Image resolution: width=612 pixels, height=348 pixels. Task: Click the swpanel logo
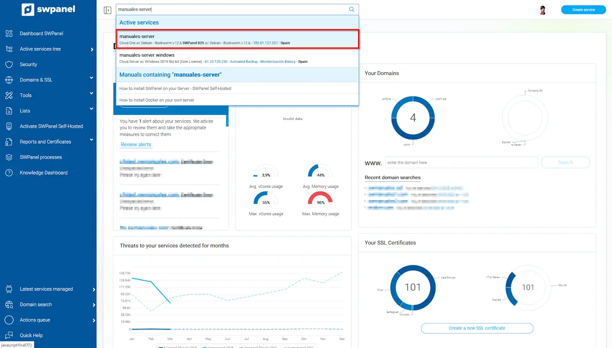coord(49,10)
